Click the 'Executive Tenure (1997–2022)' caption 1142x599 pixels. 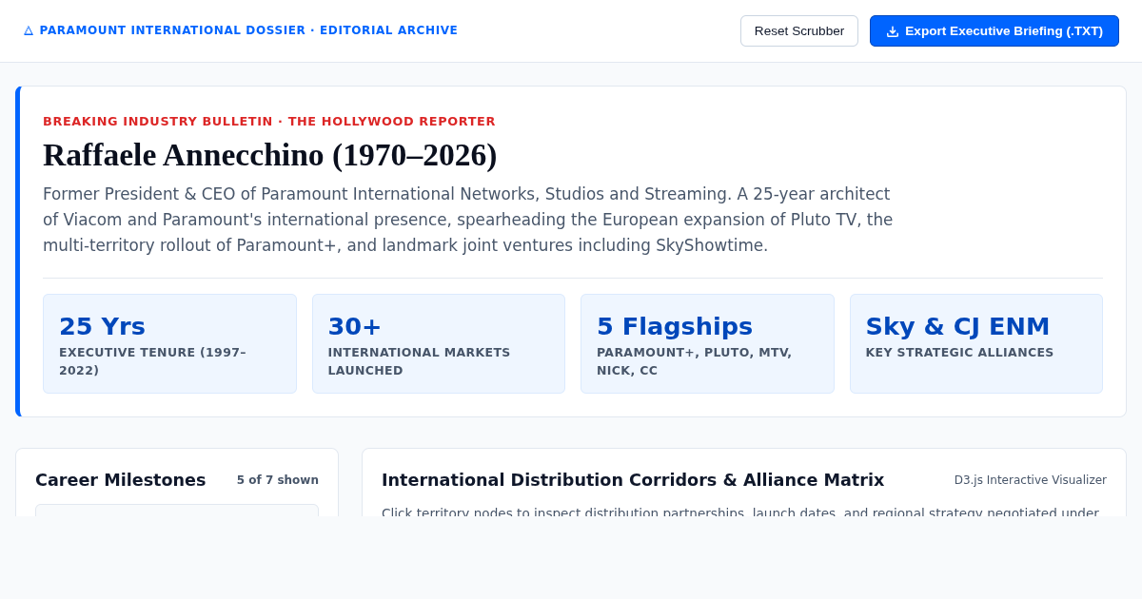point(152,361)
